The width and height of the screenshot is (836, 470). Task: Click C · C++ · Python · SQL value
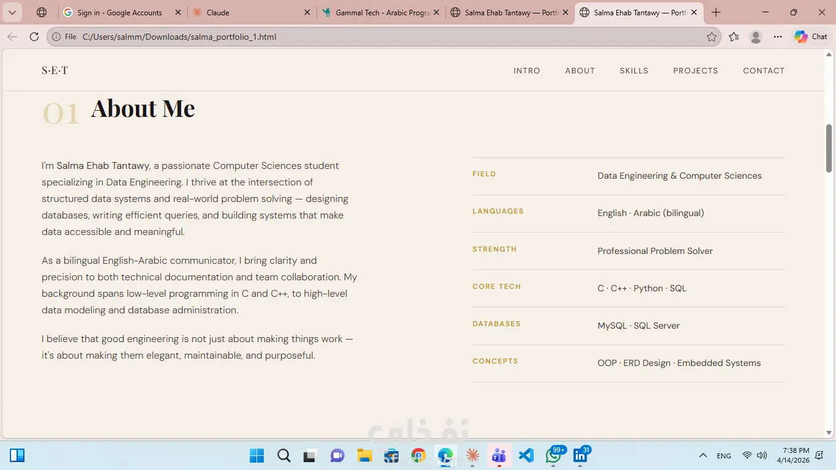pyautogui.click(x=642, y=288)
